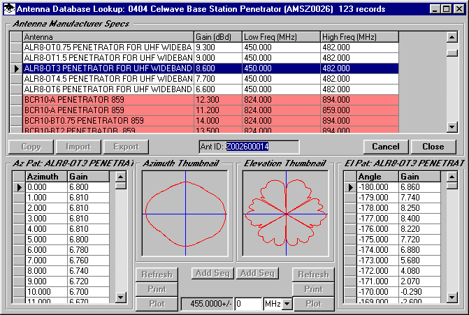The height and width of the screenshot is (315, 469).
Task: Click the Cancel button
Action: pos(386,147)
